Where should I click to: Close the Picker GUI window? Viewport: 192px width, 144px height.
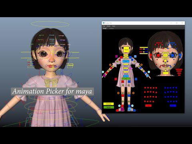pyautogui.click(x=182, y=23)
